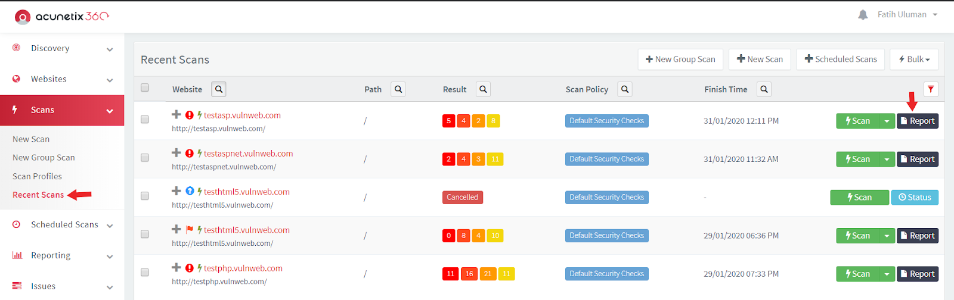954x300 pixels.
Task: Click the Acunetix 360 logo
Action: point(62,17)
